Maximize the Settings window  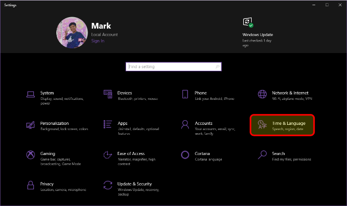[x=327, y=5]
